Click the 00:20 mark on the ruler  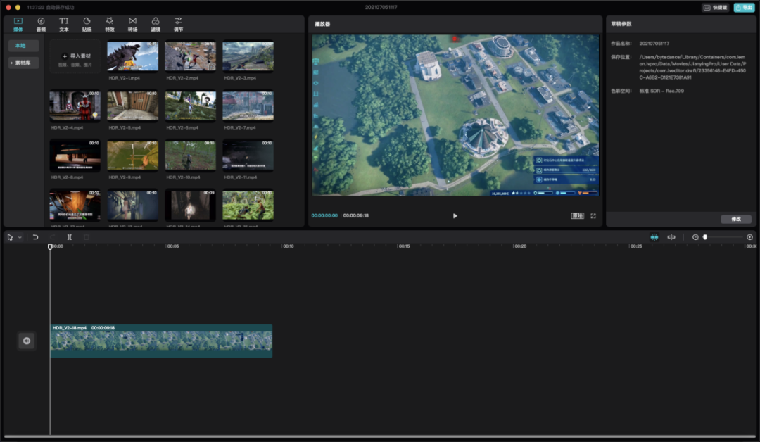[520, 246]
